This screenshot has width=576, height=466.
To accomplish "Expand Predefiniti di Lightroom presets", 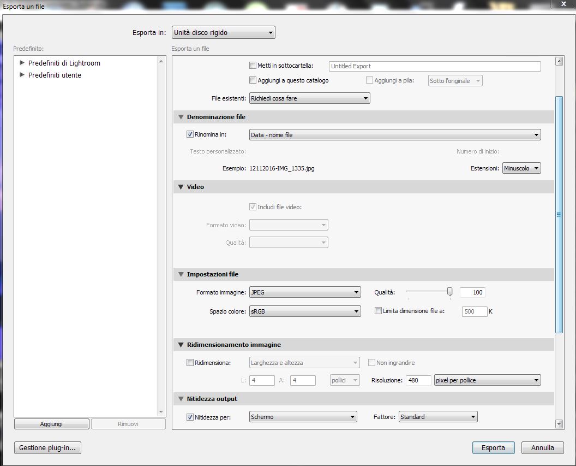I will pos(22,63).
